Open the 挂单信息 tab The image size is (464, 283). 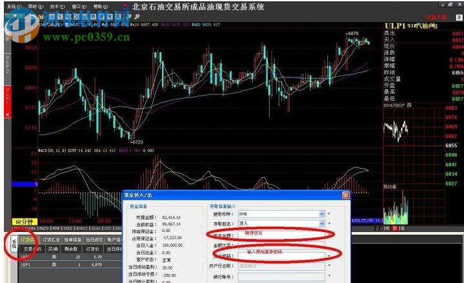pyautogui.click(x=73, y=240)
